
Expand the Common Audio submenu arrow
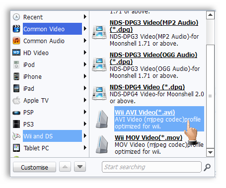point(85,41)
